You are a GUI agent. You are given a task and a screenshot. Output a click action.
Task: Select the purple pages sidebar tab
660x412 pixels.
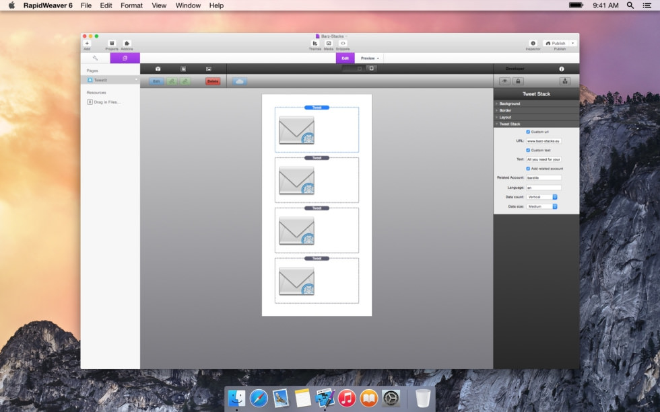125,58
